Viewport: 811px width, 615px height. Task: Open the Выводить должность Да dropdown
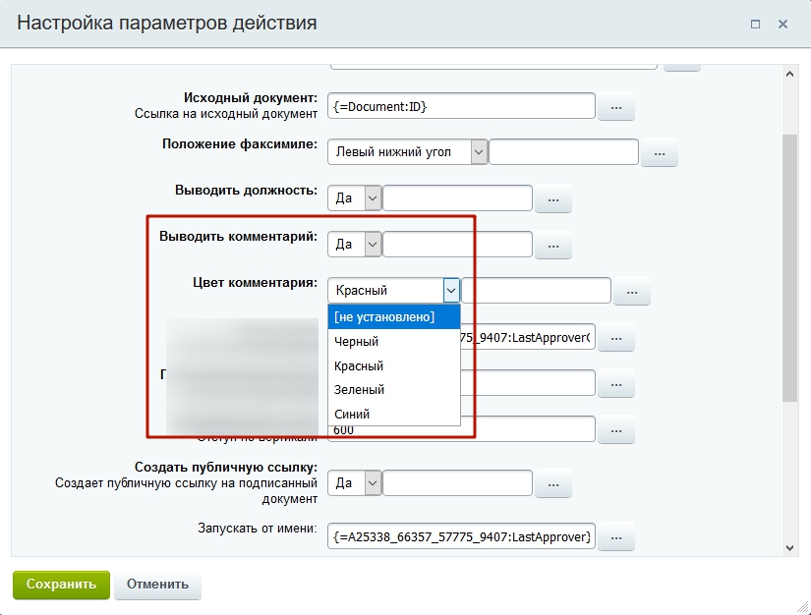pyautogui.click(x=354, y=198)
